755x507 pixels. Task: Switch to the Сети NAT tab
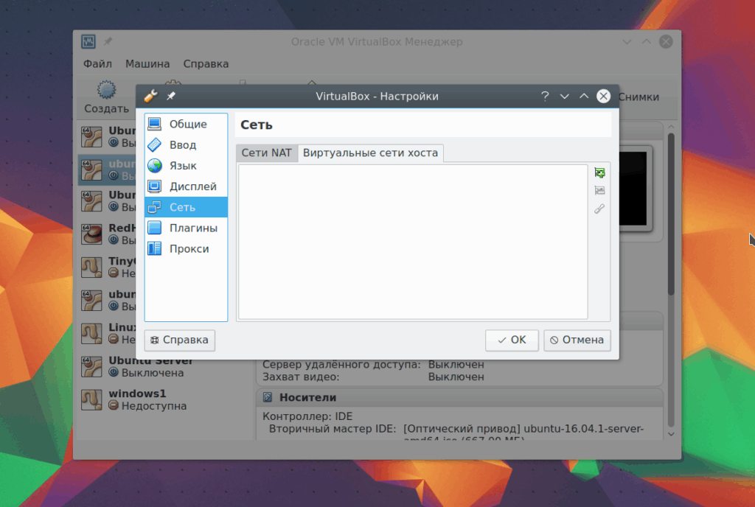(x=266, y=153)
